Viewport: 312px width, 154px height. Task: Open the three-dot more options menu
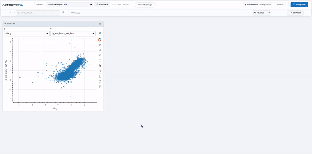(307, 12)
